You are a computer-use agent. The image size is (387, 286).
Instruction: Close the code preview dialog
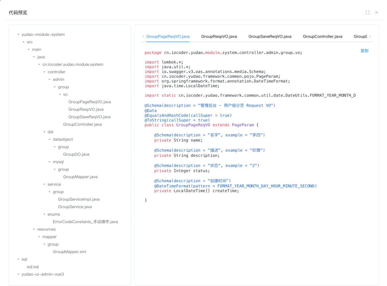point(376,12)
